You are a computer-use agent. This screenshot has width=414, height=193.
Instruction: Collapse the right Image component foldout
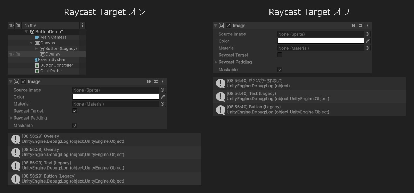click(215, 26)
